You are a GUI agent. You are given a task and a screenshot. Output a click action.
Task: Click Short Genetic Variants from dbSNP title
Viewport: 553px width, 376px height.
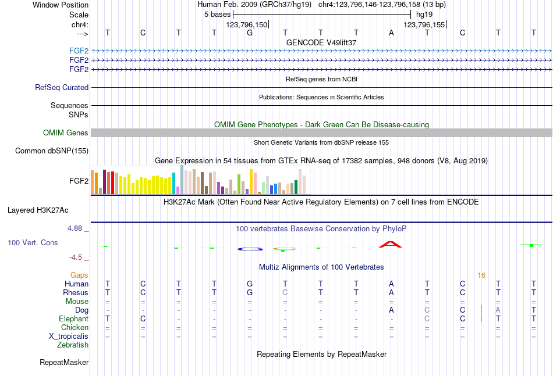coord(321,142)
